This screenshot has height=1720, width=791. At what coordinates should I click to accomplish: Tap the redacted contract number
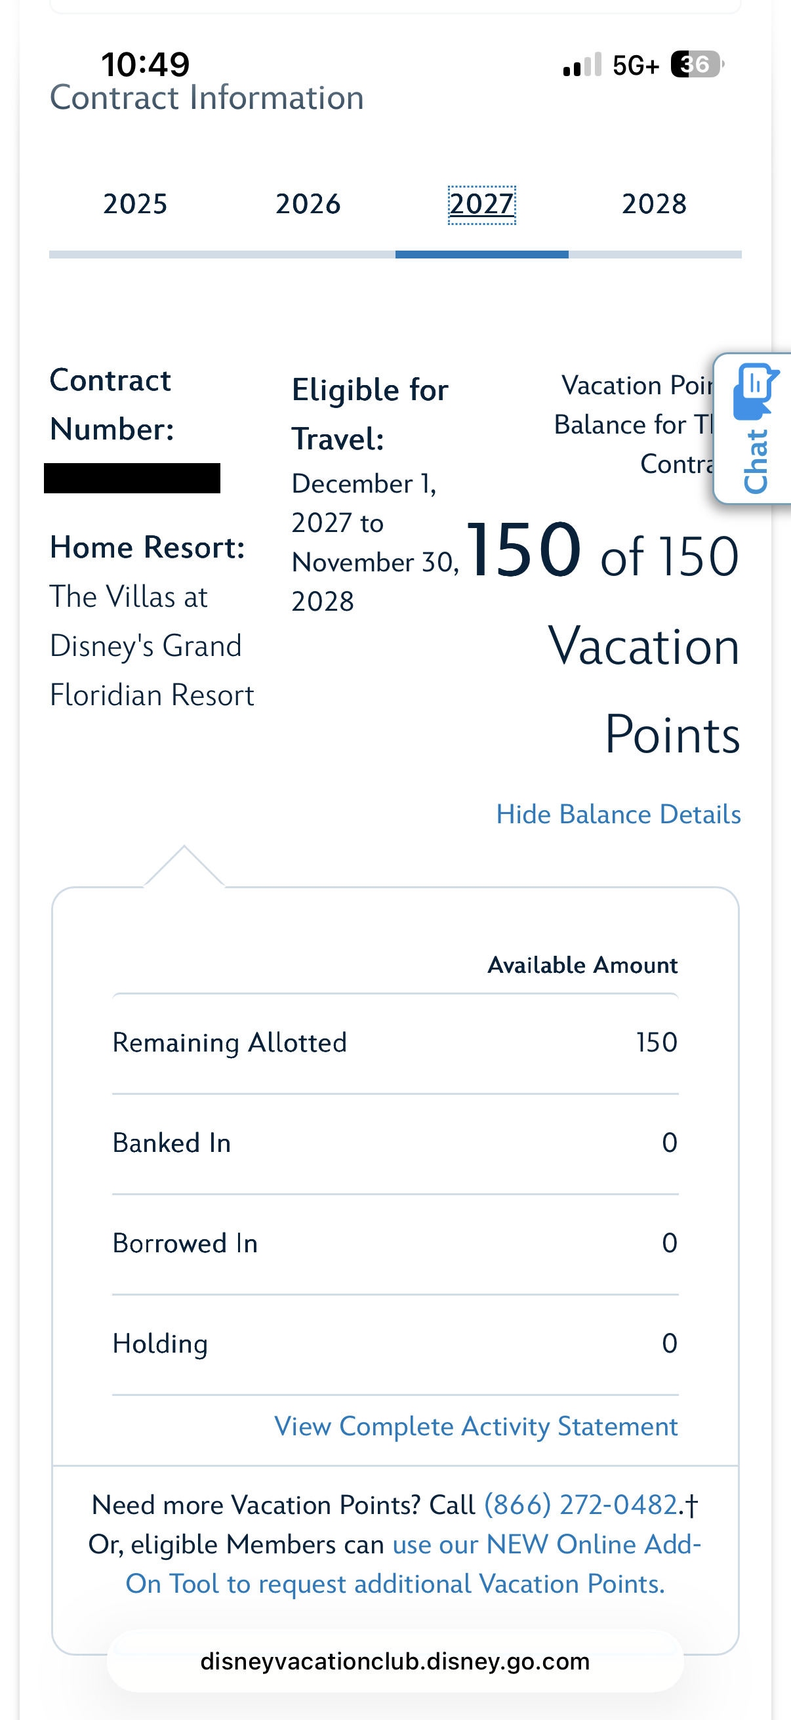click(132, 478)
